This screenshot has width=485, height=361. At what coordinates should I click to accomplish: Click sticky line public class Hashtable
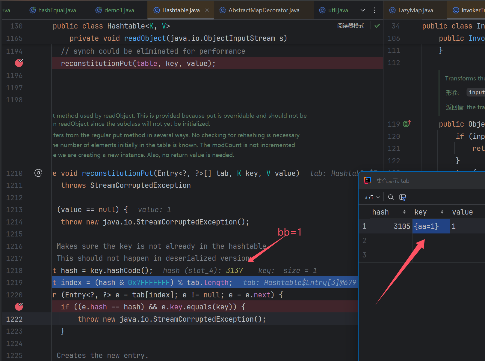(x=111, y=26)
